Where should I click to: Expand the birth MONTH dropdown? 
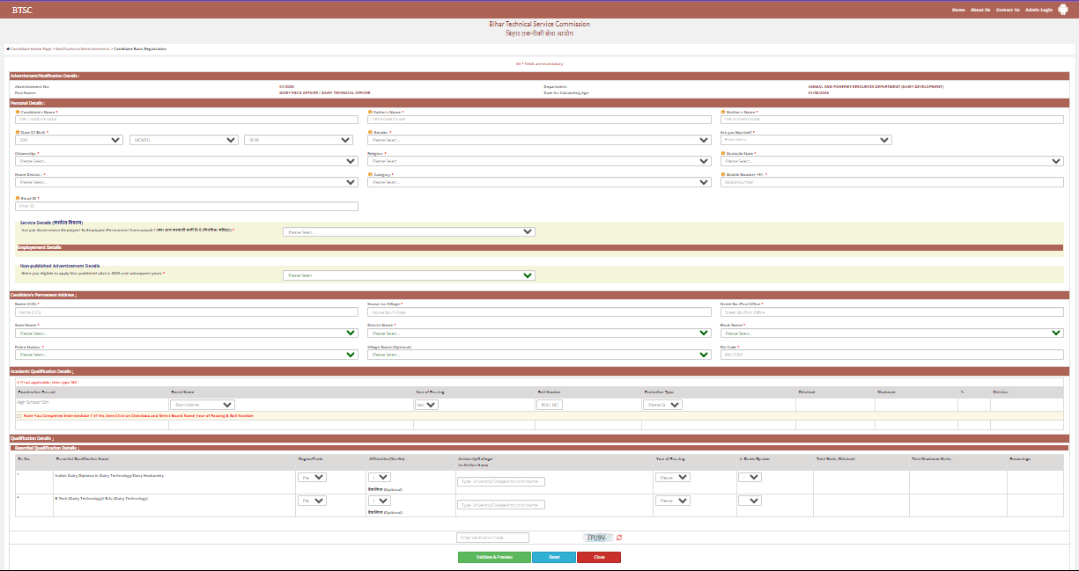coord(184,140)
